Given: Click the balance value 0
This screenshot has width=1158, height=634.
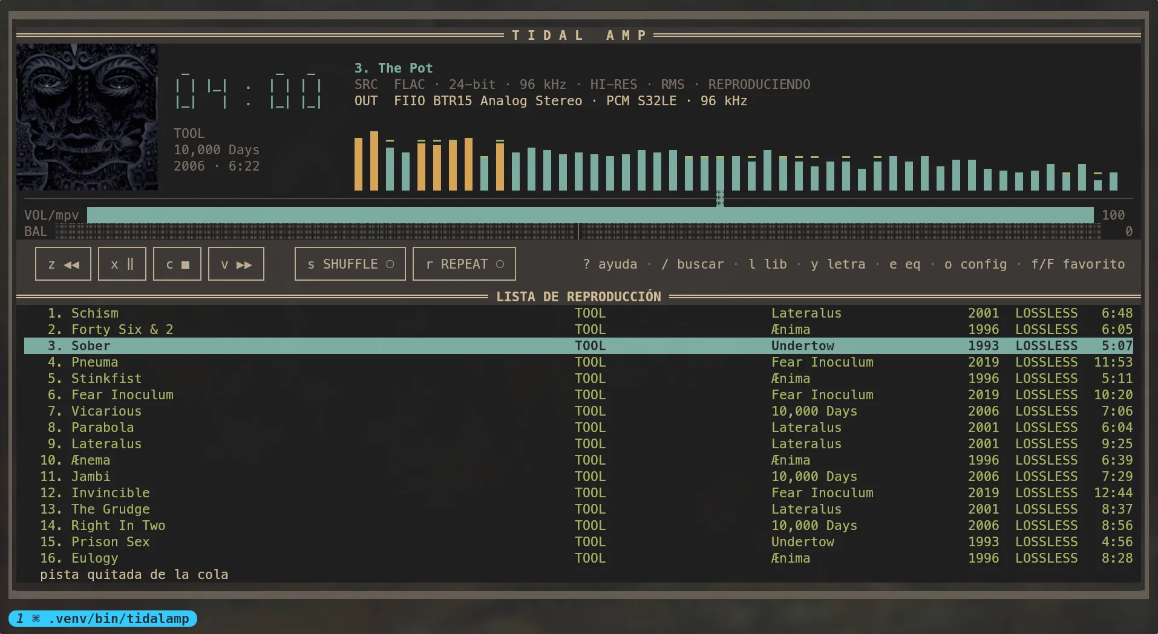Looking at the screenshot, I should pyautogui.click(x=1129, y=231).
